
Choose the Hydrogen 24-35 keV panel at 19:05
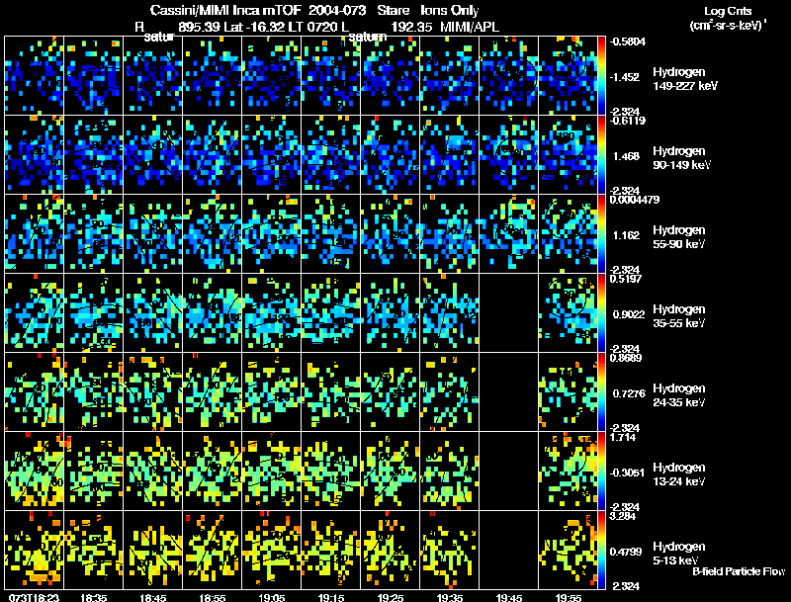point(271,392)
